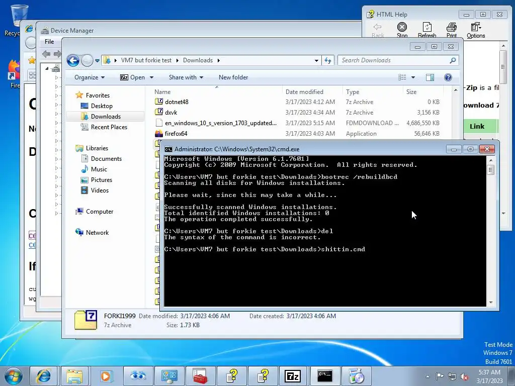Click the search magnifier in Explorer
Viewport: 515px width, 386px height.
453,60
